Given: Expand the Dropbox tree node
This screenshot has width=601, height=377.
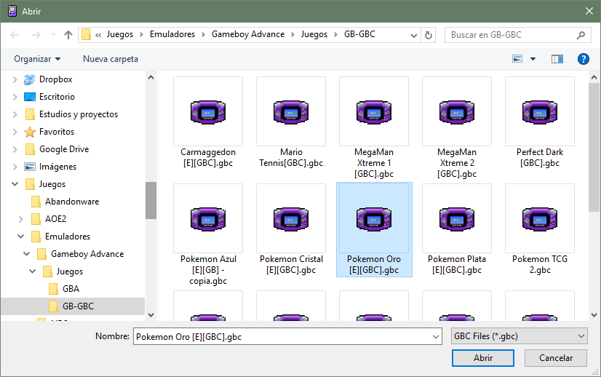Looking at the screenshot, I should pos(15,79).
